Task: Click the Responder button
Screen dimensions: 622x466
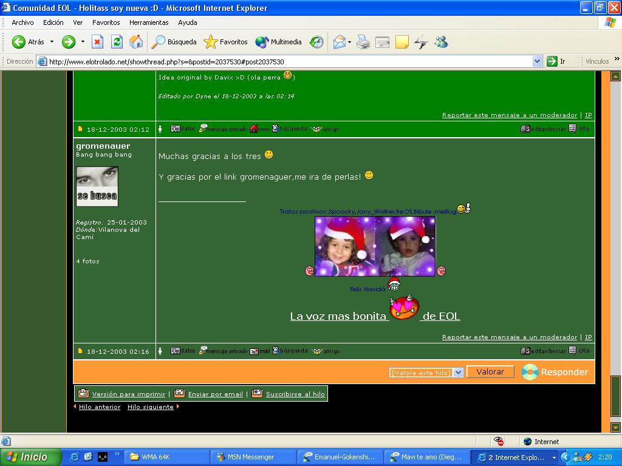Action: (555, 372)
